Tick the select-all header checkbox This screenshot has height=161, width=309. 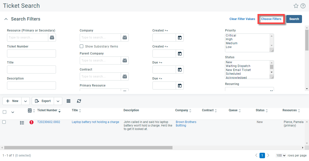point(4,112)
